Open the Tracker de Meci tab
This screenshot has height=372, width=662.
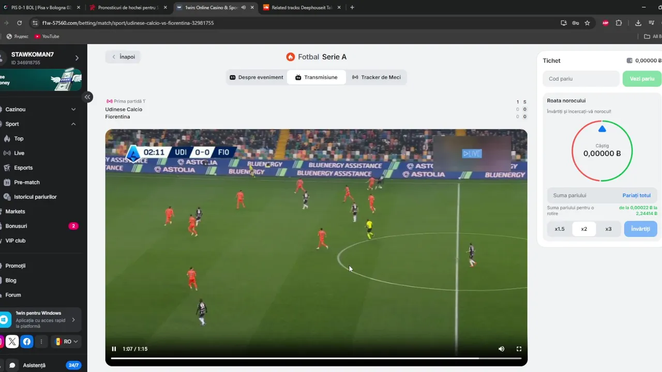[377, 78]
